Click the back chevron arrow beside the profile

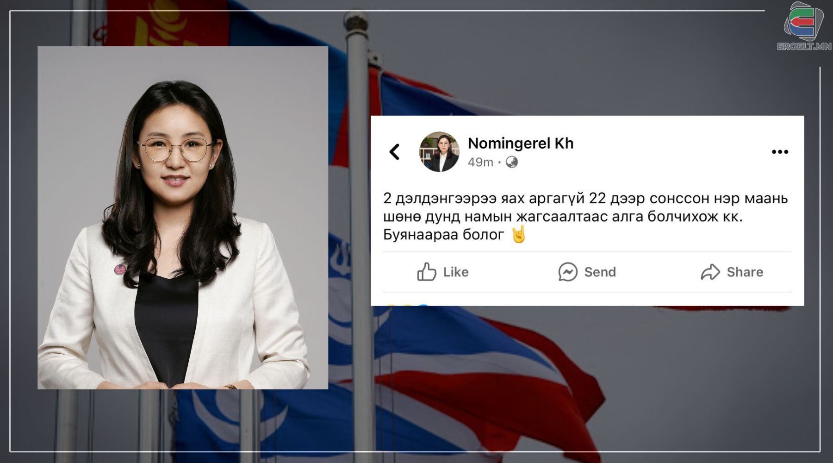(394, 152)
